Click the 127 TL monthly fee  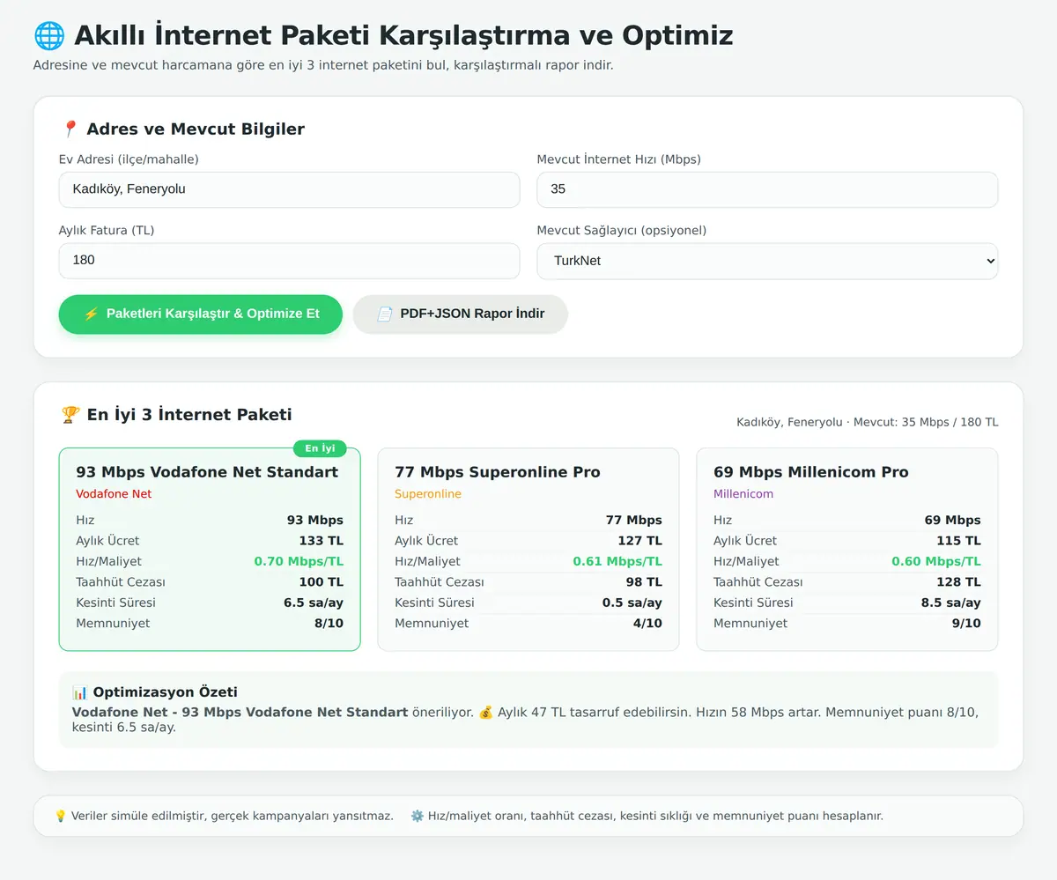pos(640,541)
